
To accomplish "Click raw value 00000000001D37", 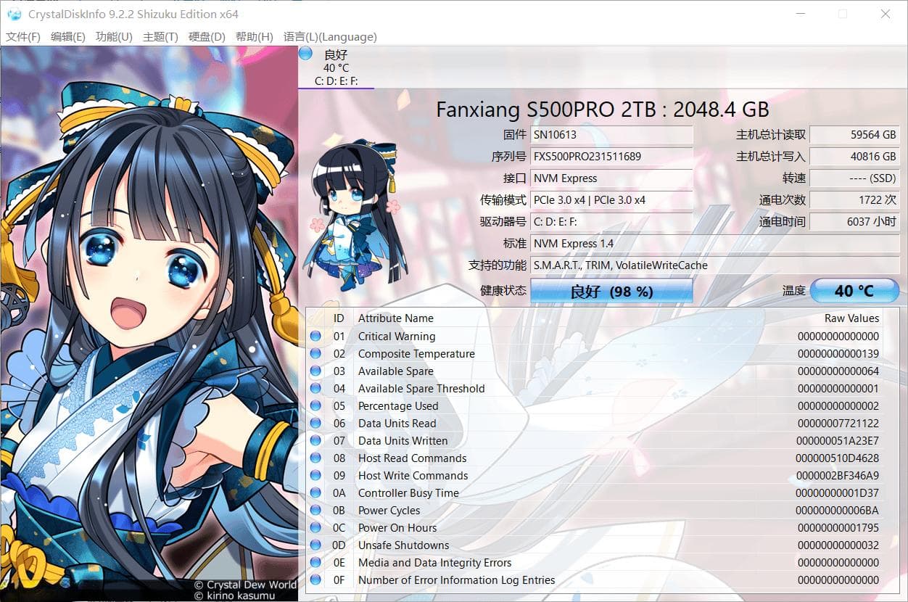I will (838, 493).
